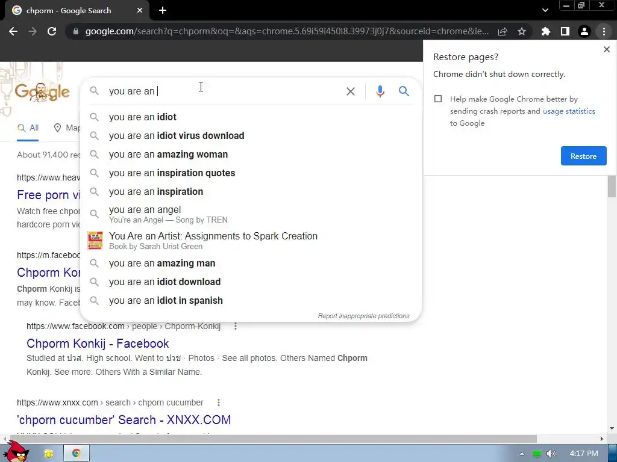Open 'chporn cucumber Search - XNXX.COM' result
Viewport: 617px width, 462px height.
(124, 419)
